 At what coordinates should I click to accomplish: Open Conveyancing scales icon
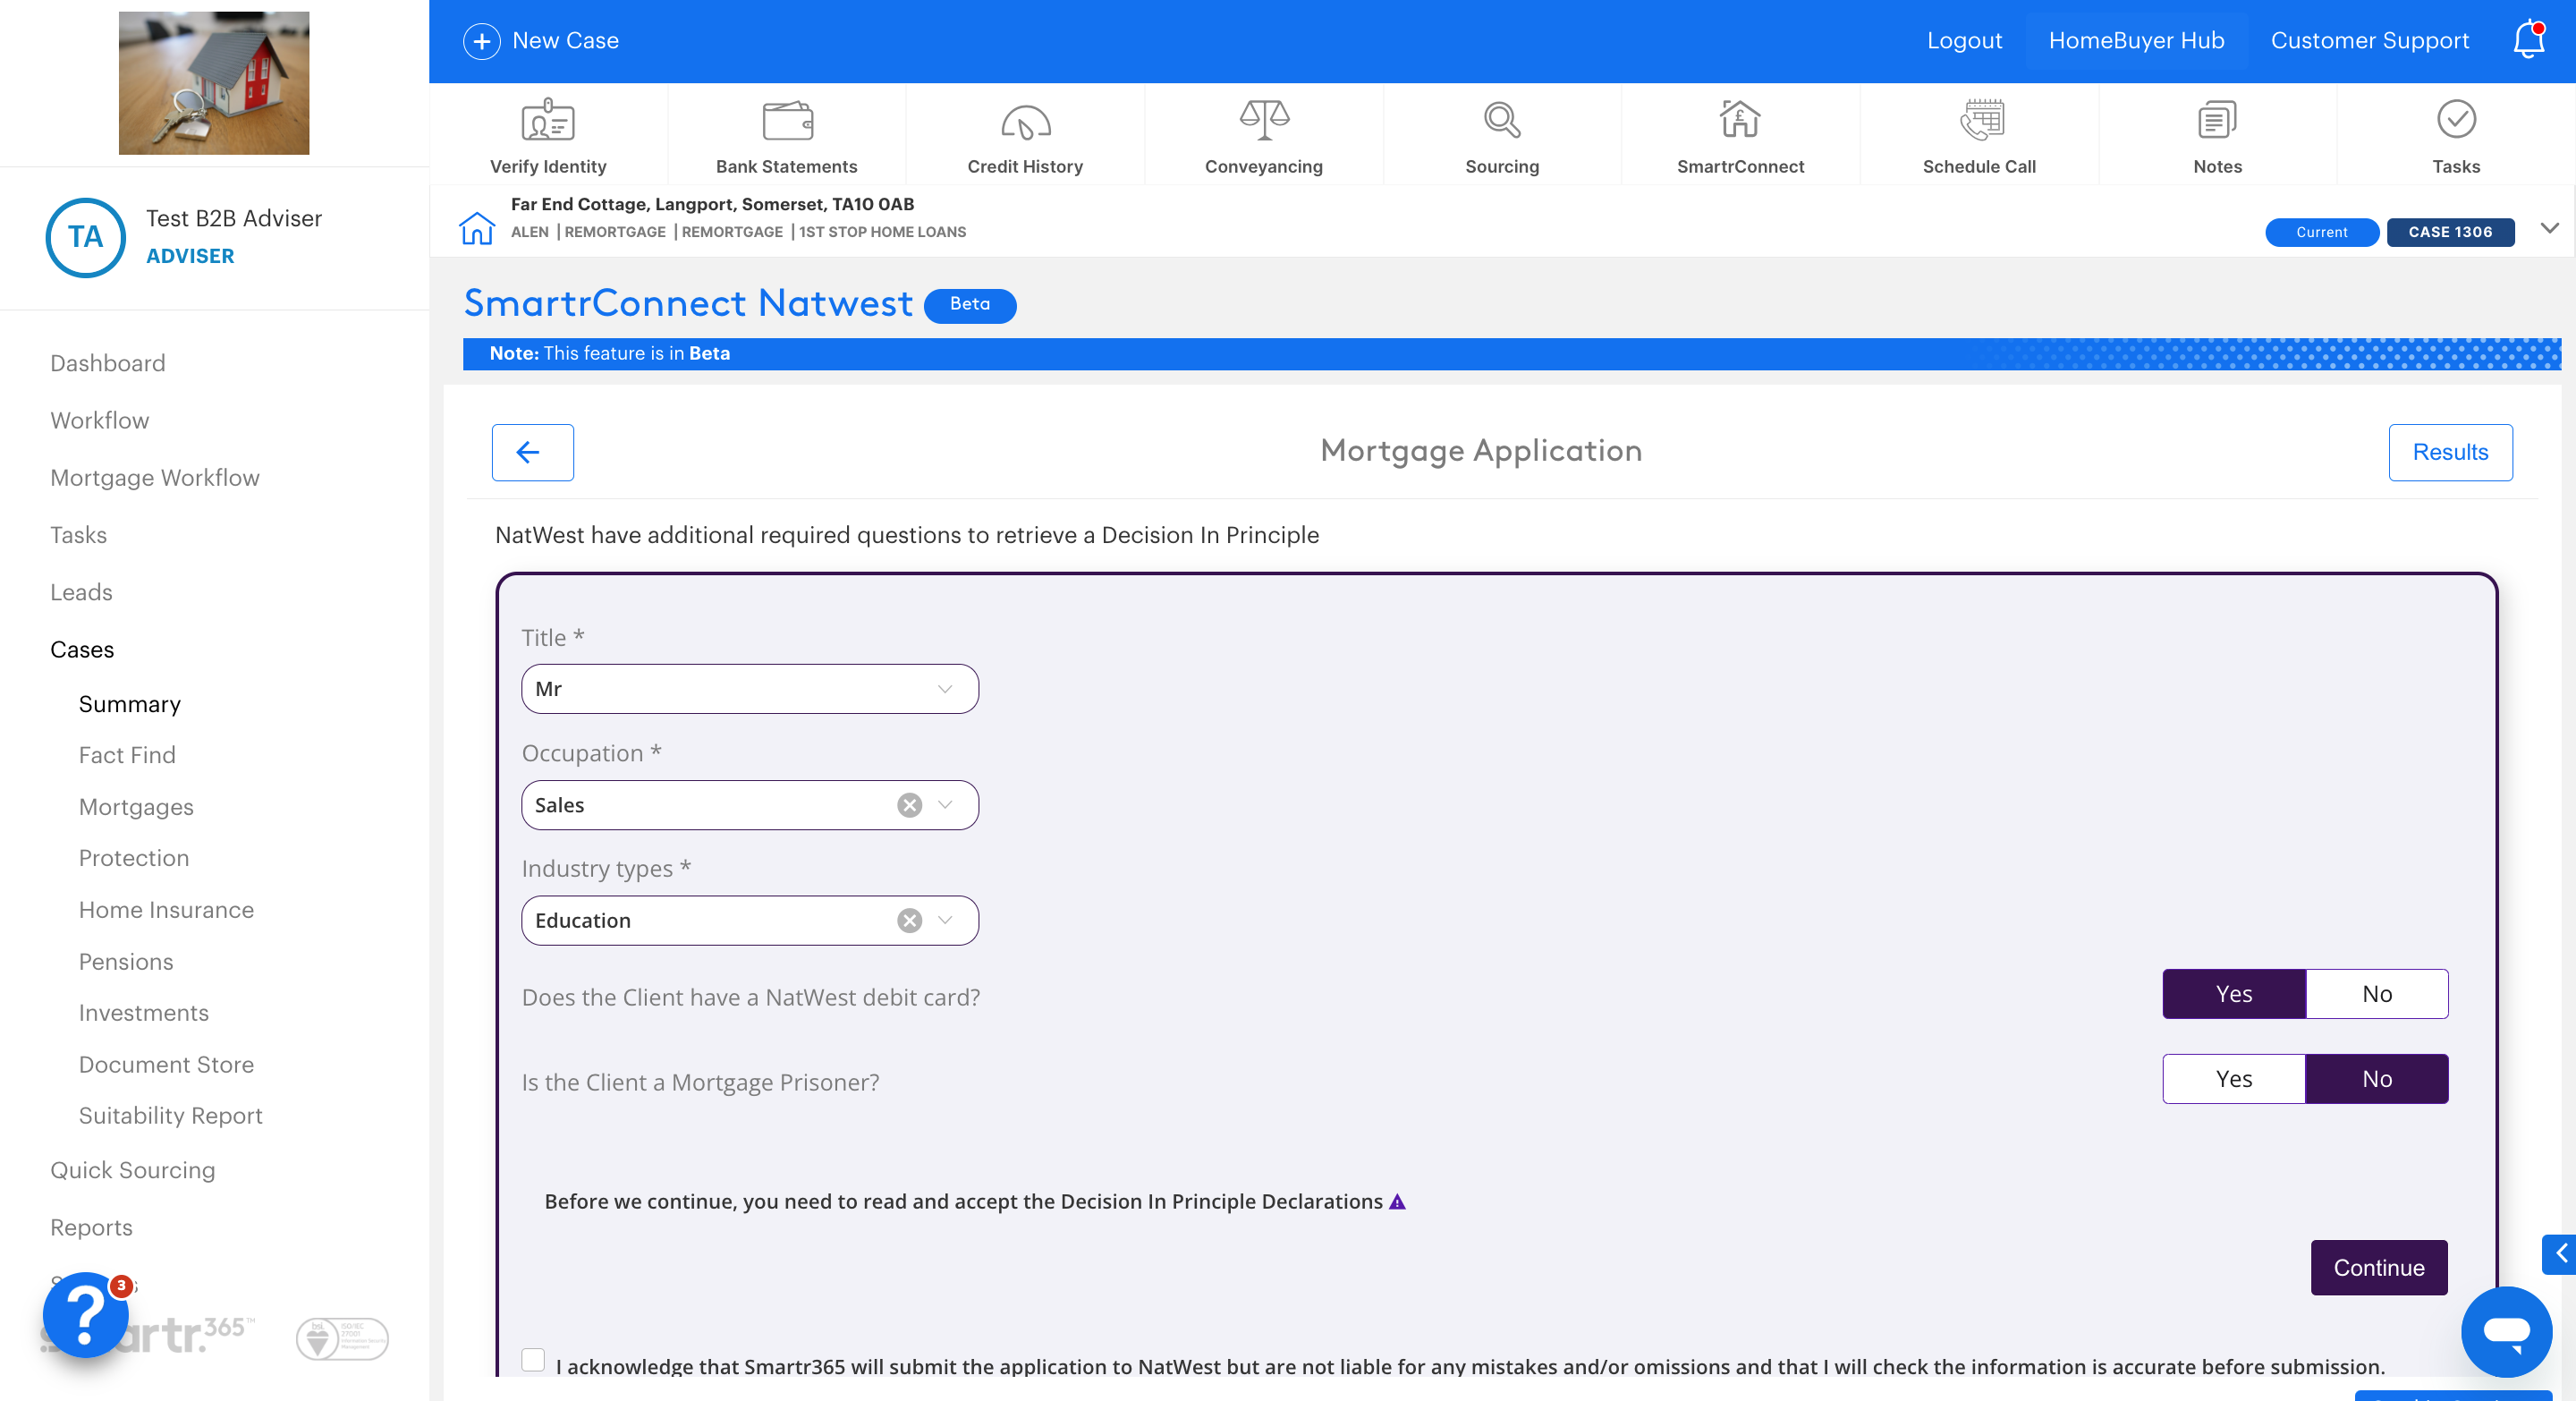coord(1264,121)
